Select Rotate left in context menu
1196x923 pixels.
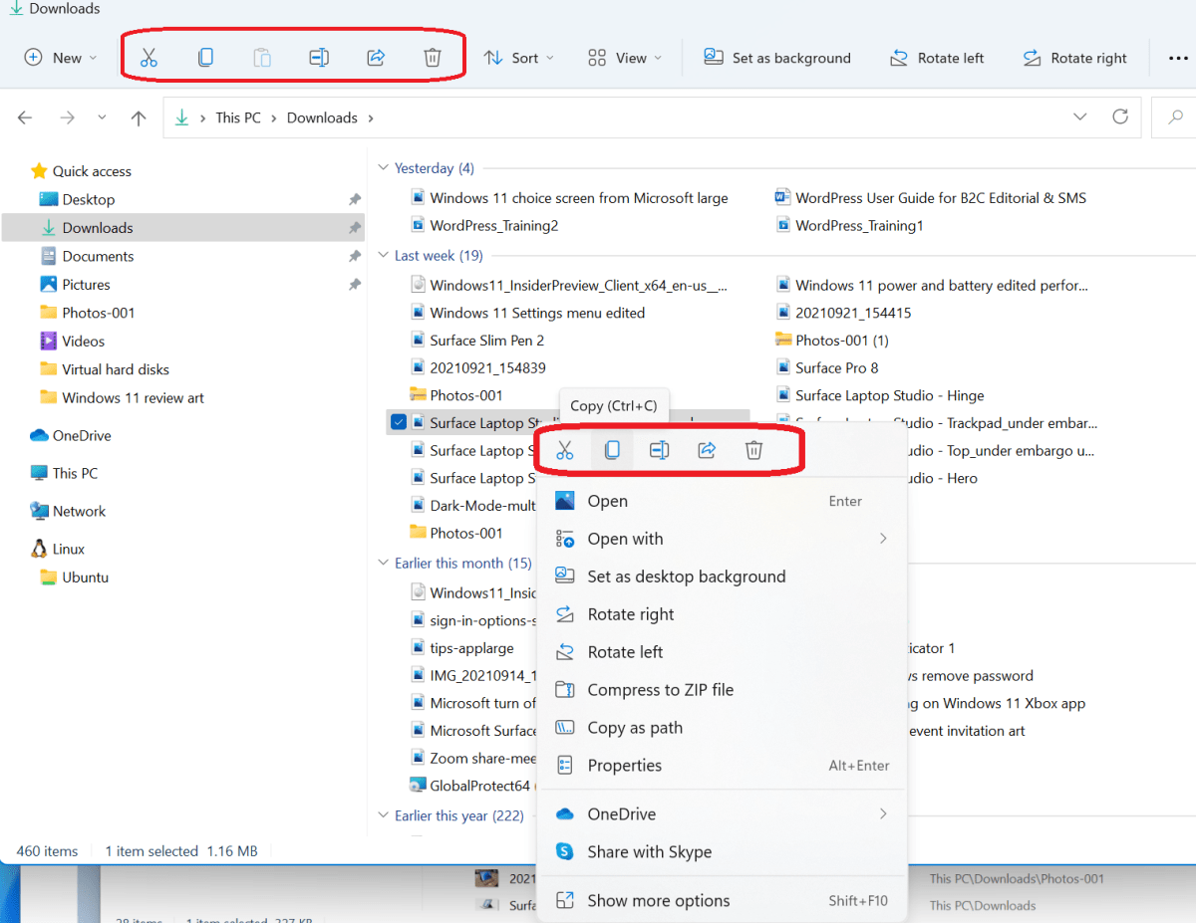[723, 652]
